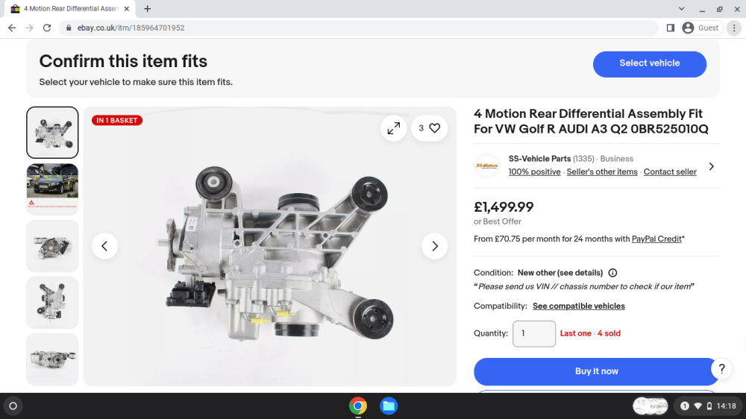Open the Guest profile menu

pyautogui.click(x=700, y=28)
